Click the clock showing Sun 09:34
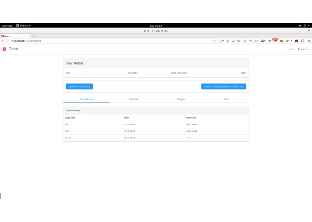The height and width of the screenshot is (222, 312). [x=156, y=26]
